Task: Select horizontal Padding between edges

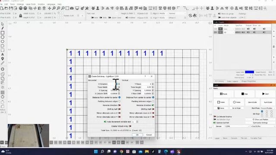Action: tap(119, 102)
